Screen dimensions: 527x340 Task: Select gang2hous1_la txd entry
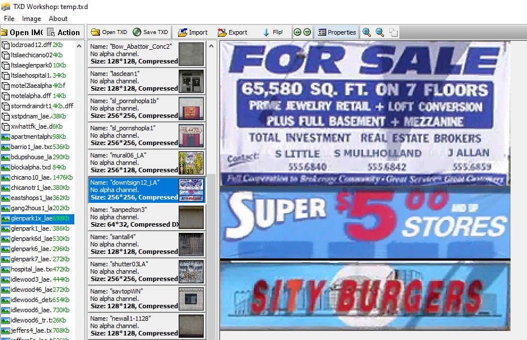tap(37, 208)
